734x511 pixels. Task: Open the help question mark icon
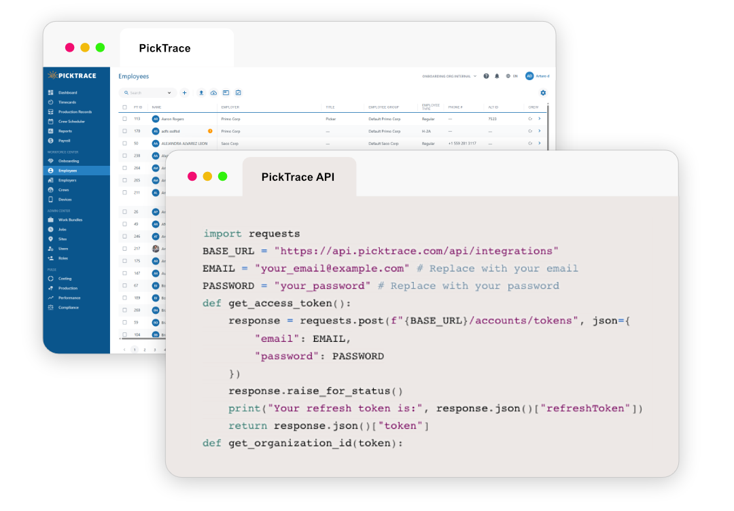(x=486, y=76)
